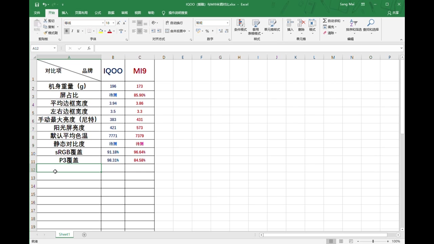The width and height of the screenshot is (434, 244).
Task: Toggle bold formatting
Action: coord(66,31)
